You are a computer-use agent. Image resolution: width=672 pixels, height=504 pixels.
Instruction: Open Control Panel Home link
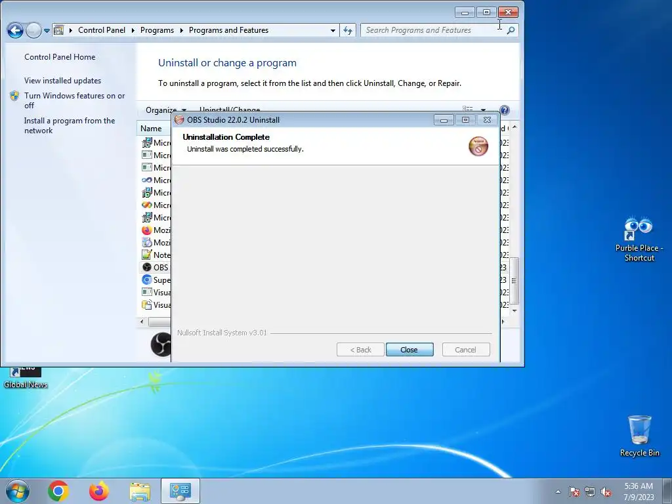60,57
